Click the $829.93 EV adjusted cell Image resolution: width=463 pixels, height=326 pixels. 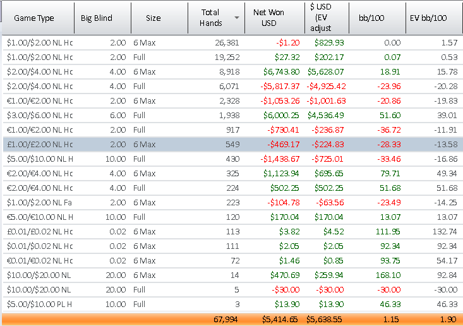[329, 43]
